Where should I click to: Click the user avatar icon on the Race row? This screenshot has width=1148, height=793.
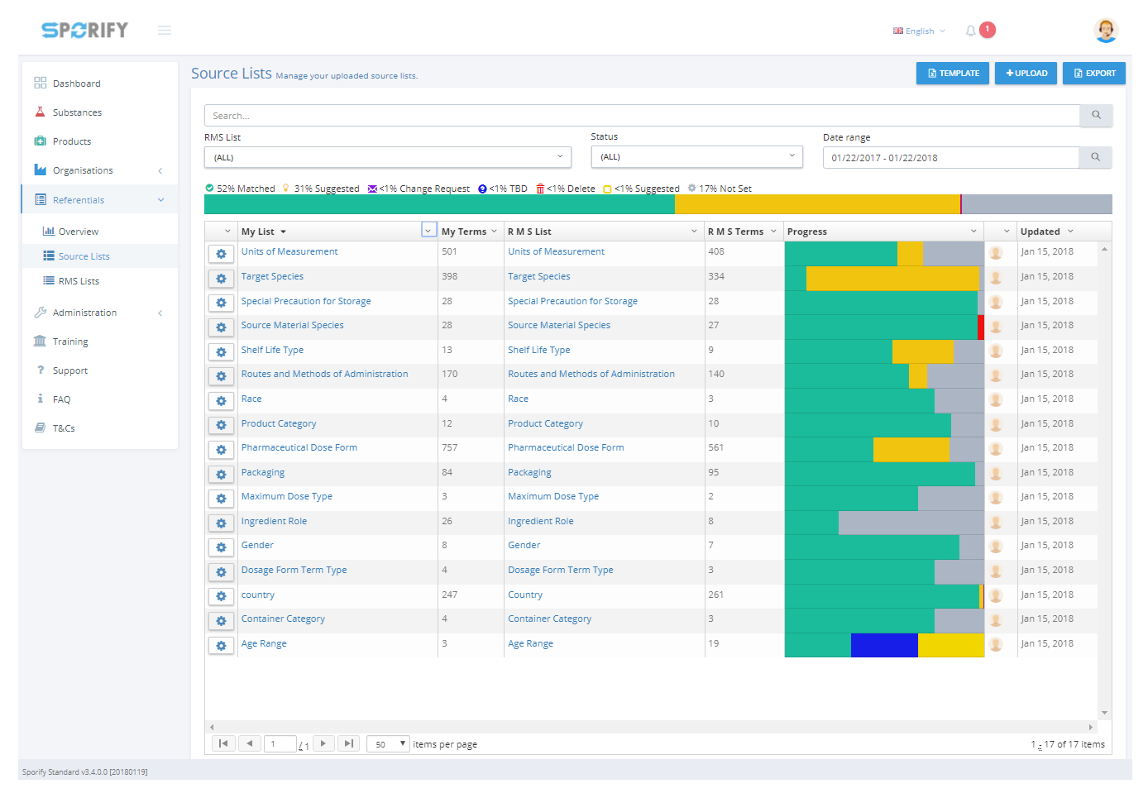[997, 400]
